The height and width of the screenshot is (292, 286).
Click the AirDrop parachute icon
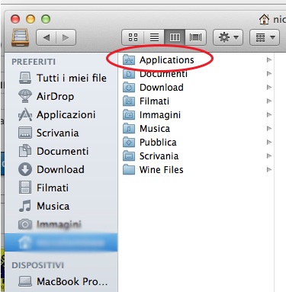tap(25, 96)
